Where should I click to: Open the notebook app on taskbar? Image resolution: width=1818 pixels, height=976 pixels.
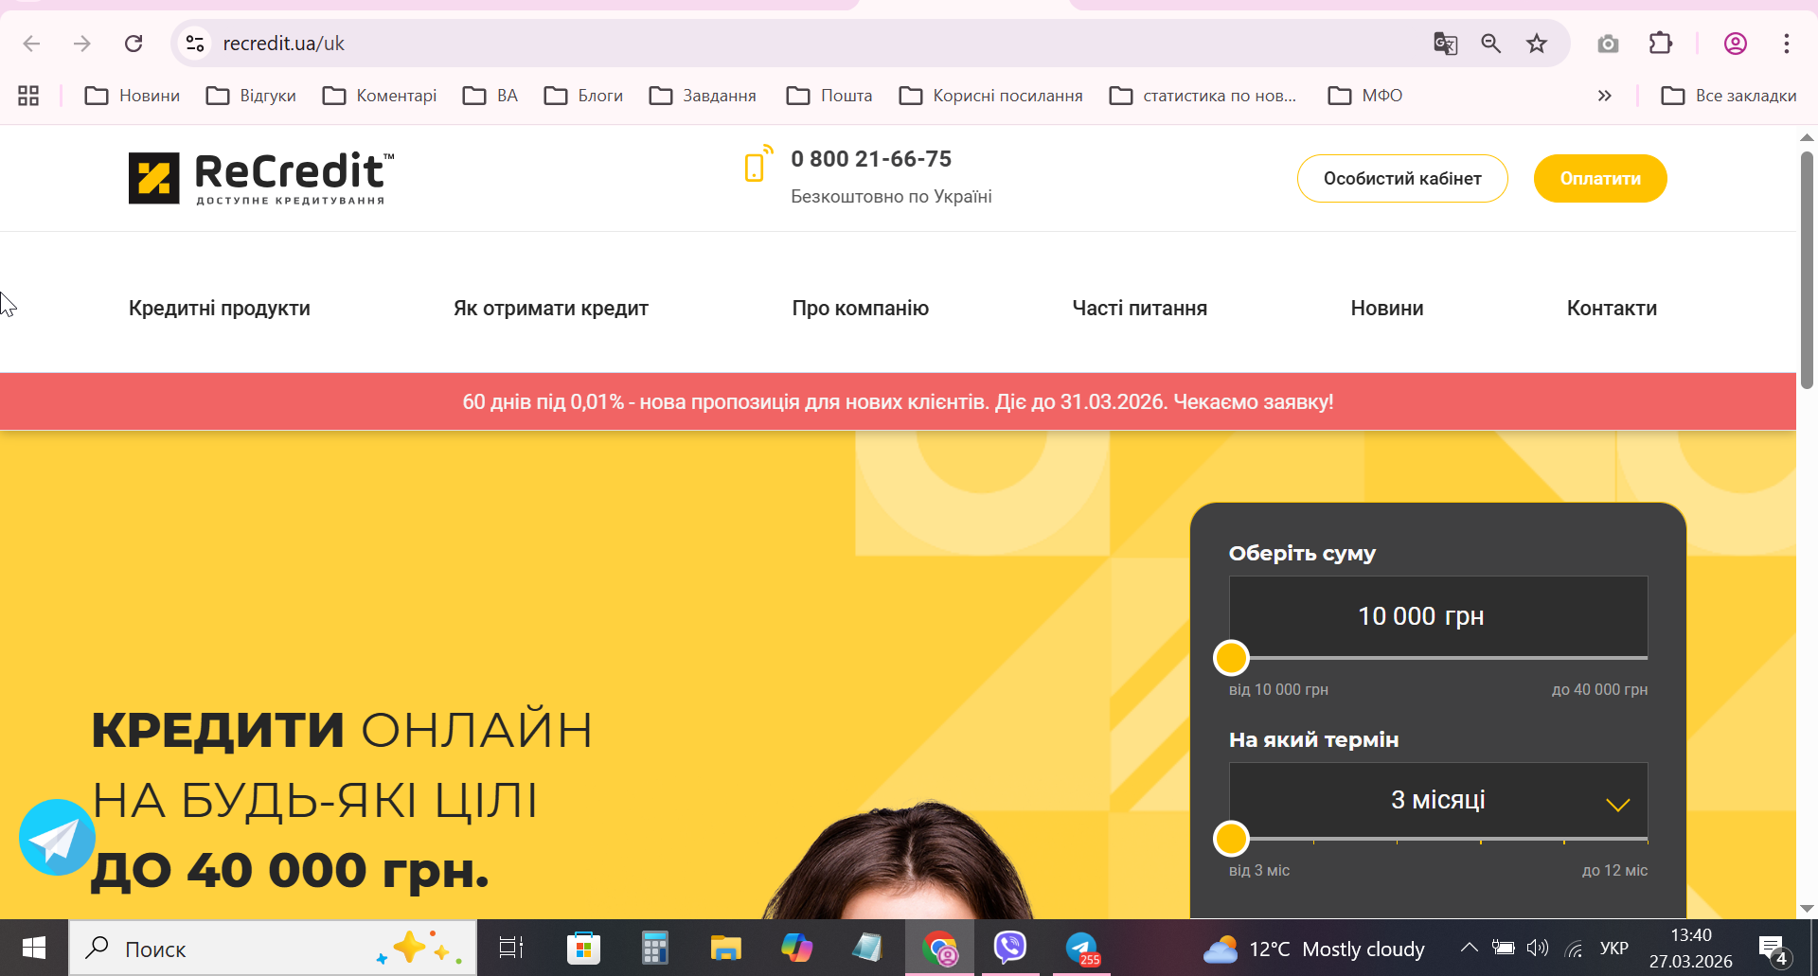(x=867, y=948)
